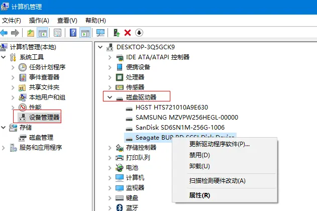
Task: Click the 处理器 chip icon
Action: [x=119, y=77]
